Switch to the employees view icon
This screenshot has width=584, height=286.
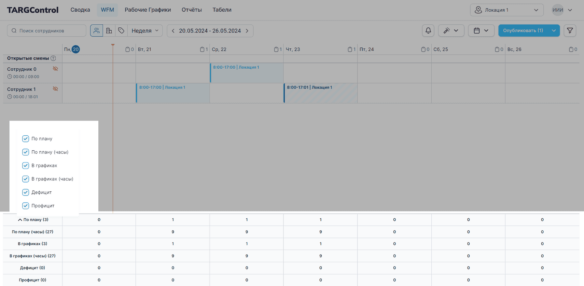[97, 30]
